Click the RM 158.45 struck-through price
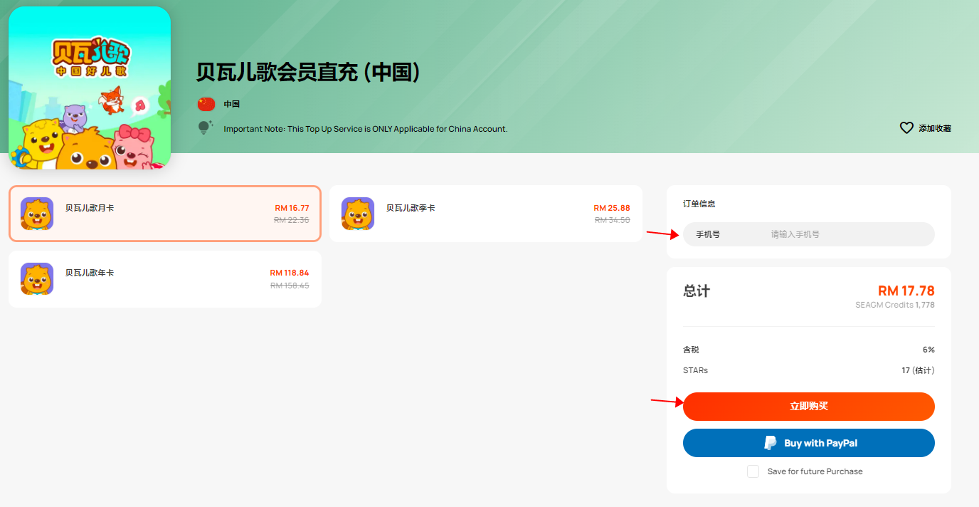The height and width of the screenshot is (507, 979). tap(290, 285)
